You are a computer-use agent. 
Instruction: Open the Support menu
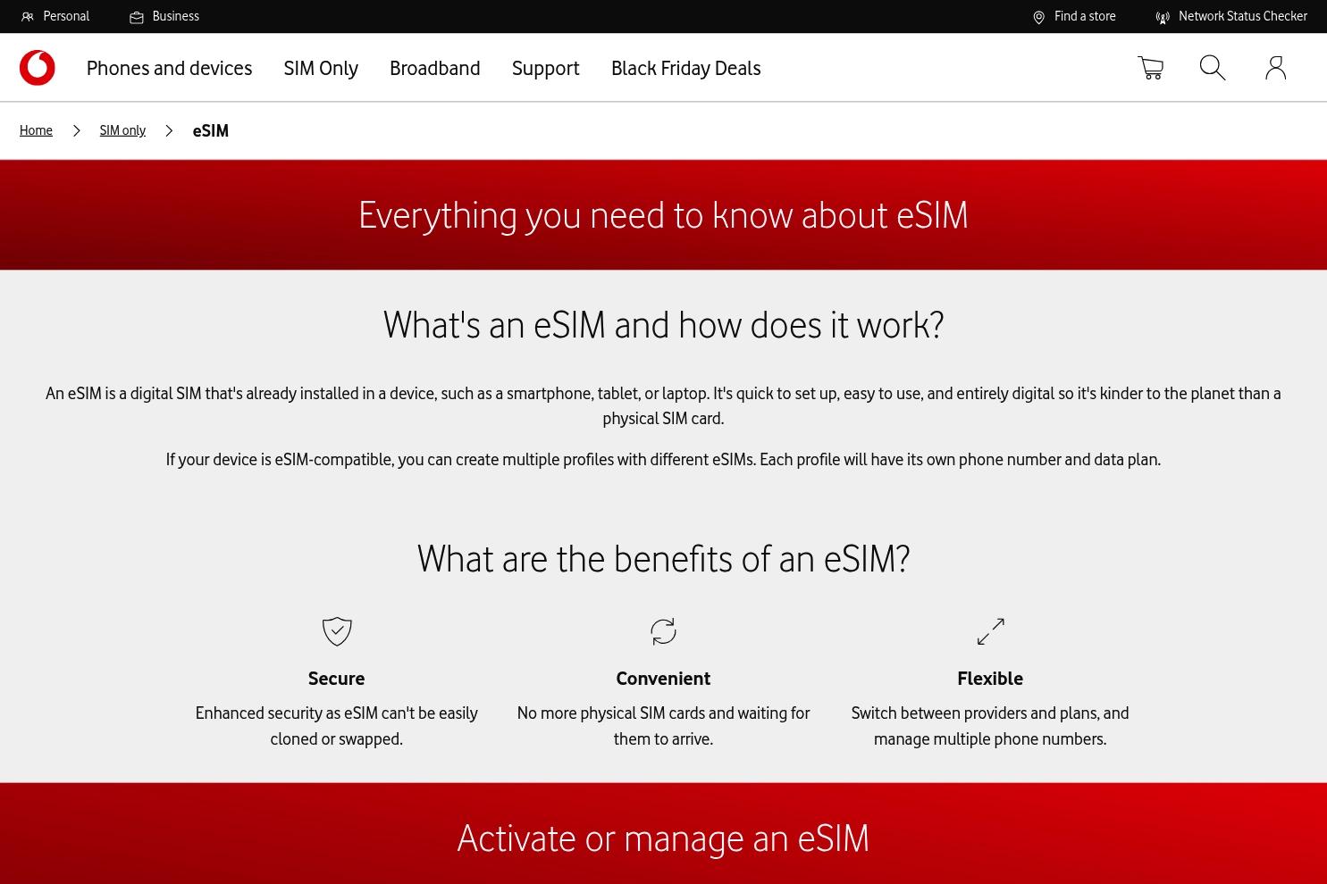click(x=546, y=69)
